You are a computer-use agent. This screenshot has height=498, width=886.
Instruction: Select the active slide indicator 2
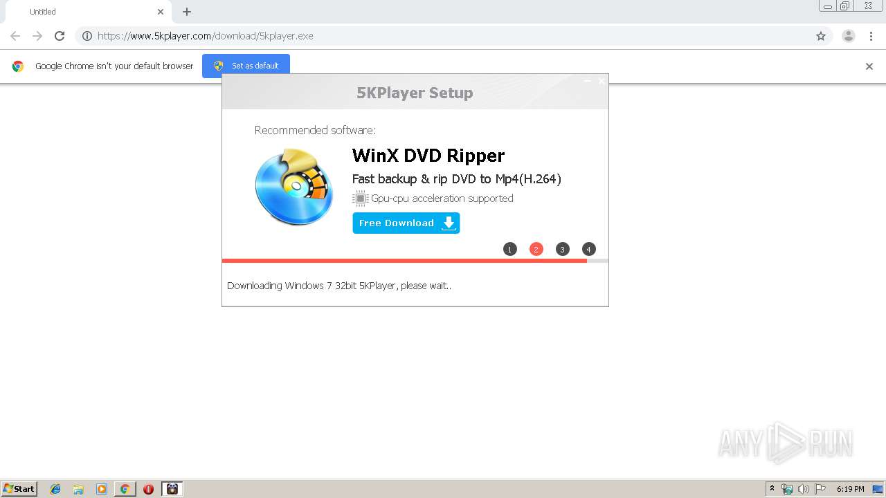[x=536, y=249]
